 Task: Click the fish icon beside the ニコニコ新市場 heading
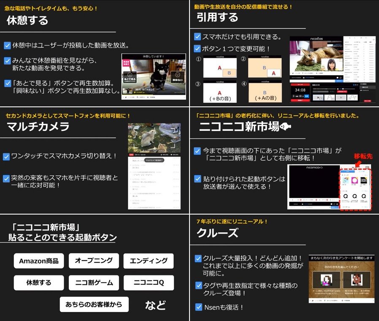tap(285, 126)
